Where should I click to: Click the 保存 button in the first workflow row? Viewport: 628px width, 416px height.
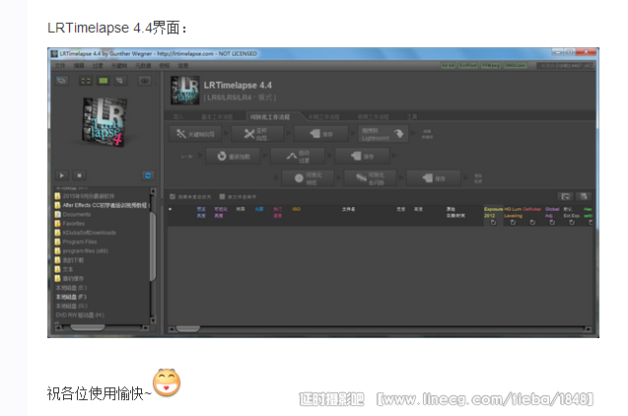click(321, 134)
